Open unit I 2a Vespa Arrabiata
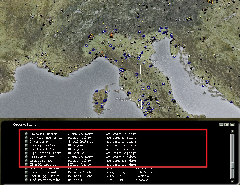Viewport: 240px width, 185px height. (x=45, y=138)
